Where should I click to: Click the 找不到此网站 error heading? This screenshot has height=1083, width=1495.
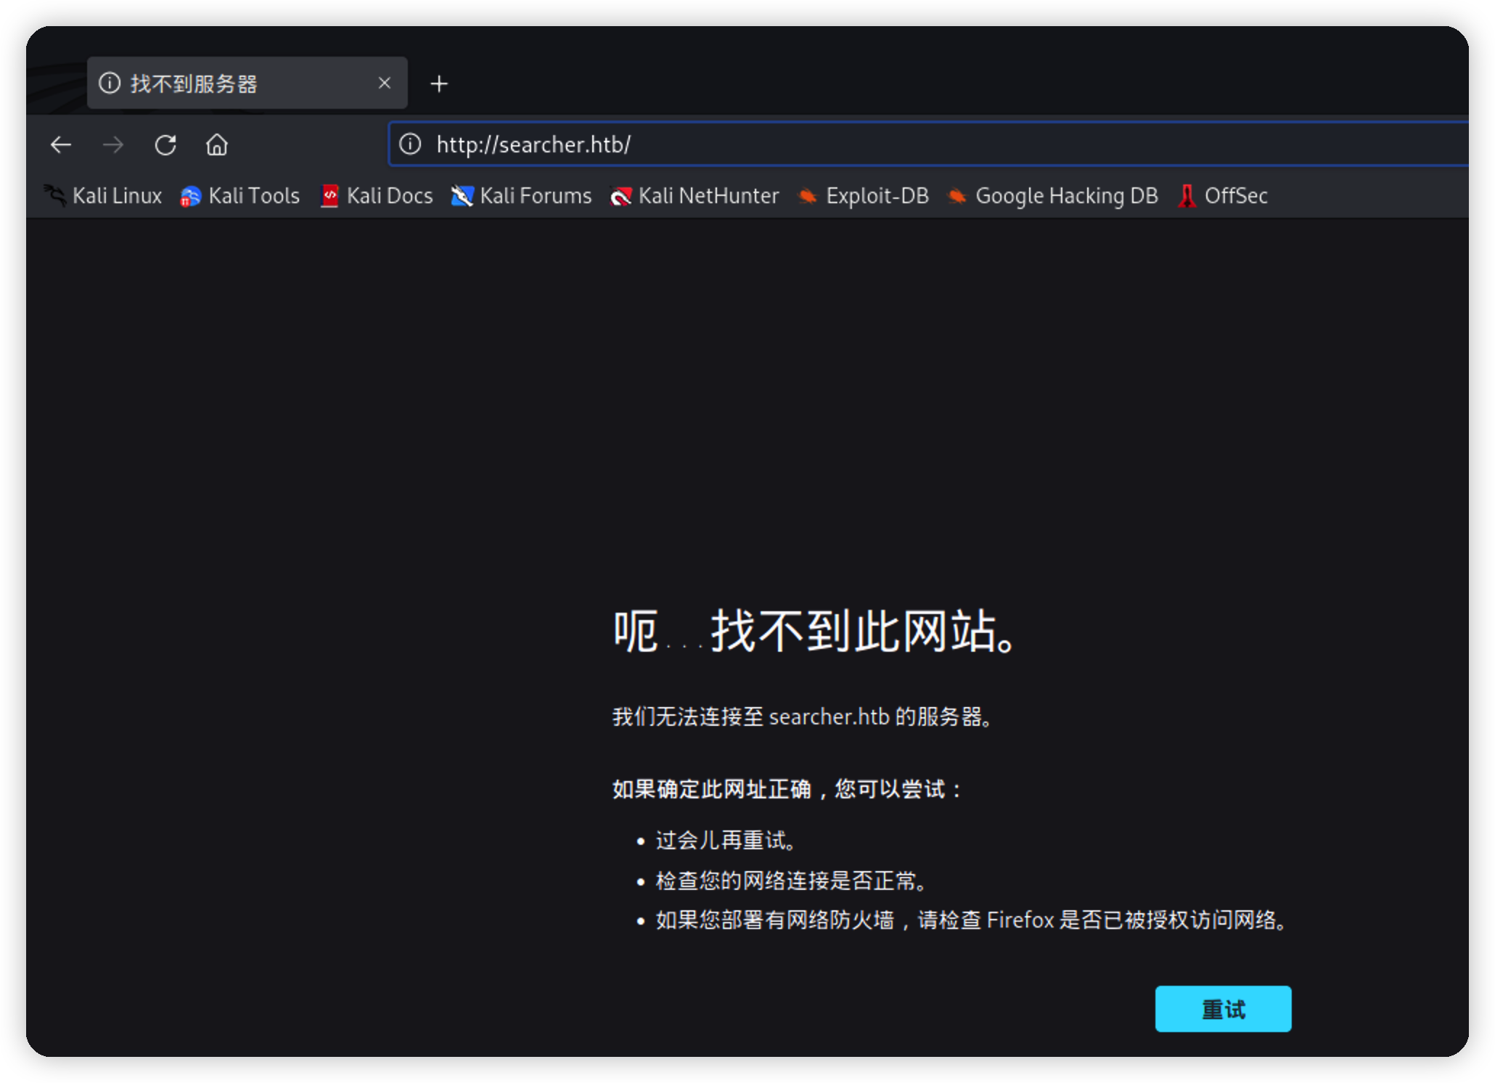pyautogui.click(x=816, y=631)
